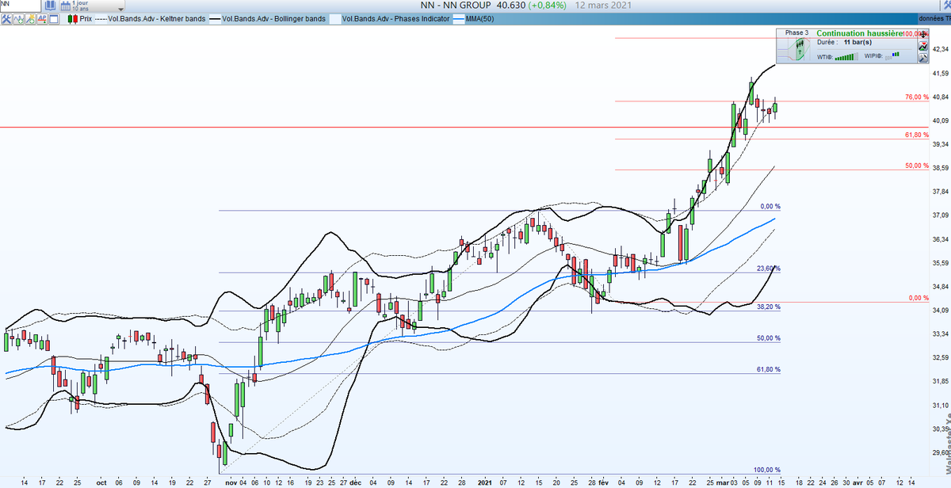Click the '2021' label on time axis
This screenshot has width=951, height=488.
(485, 481)
